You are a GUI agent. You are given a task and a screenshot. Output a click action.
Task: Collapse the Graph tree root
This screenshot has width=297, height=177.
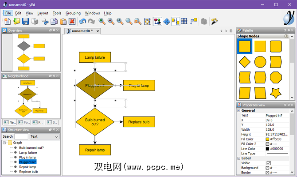4,143
